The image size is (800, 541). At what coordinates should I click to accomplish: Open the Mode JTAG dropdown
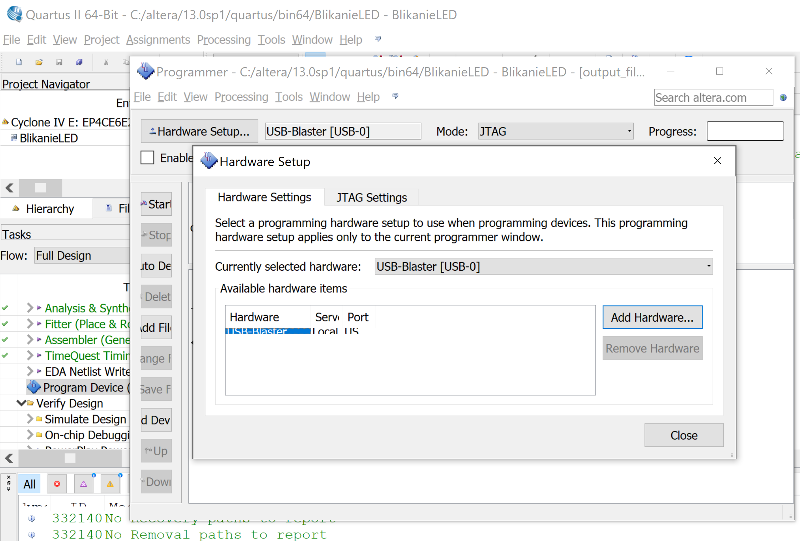555,131
